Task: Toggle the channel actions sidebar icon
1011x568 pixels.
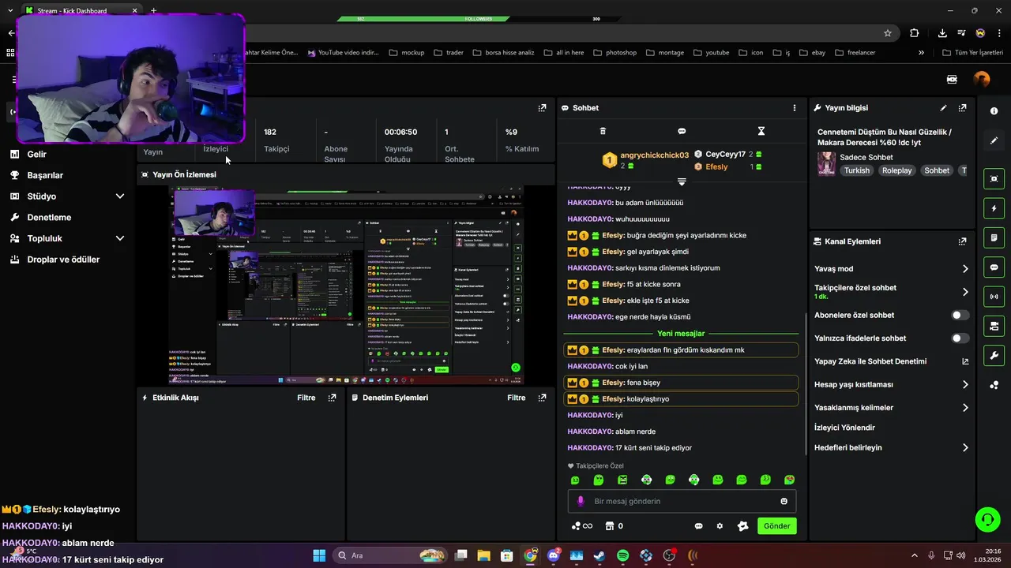Action: 994,326
